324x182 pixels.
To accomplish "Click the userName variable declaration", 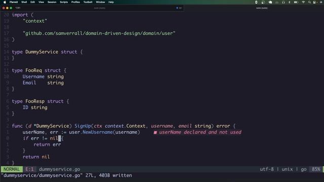I will pos(33,132).
